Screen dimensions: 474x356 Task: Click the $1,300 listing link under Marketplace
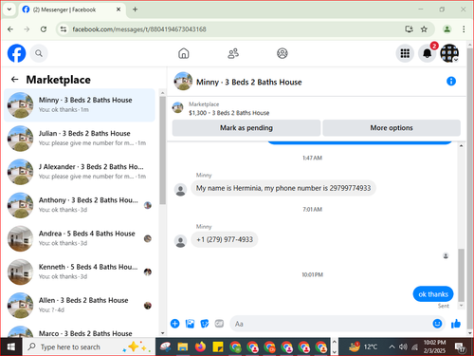[x=228, y=113]
